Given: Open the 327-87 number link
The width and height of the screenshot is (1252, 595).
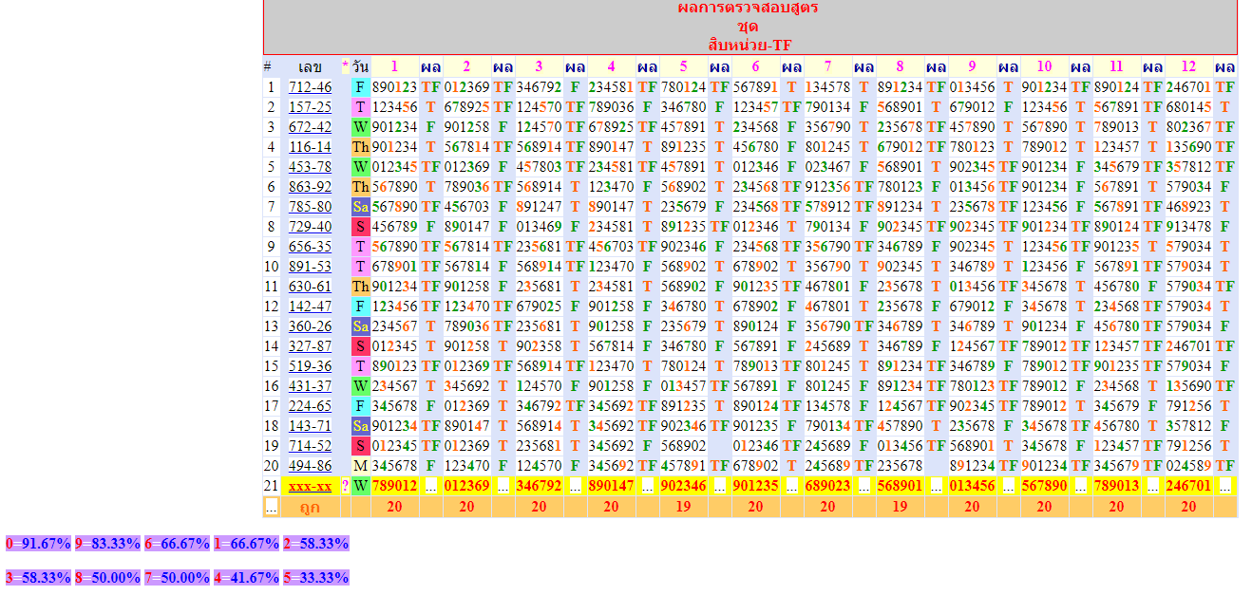Looking at the screenshot, I should click(x=311, y=346).
